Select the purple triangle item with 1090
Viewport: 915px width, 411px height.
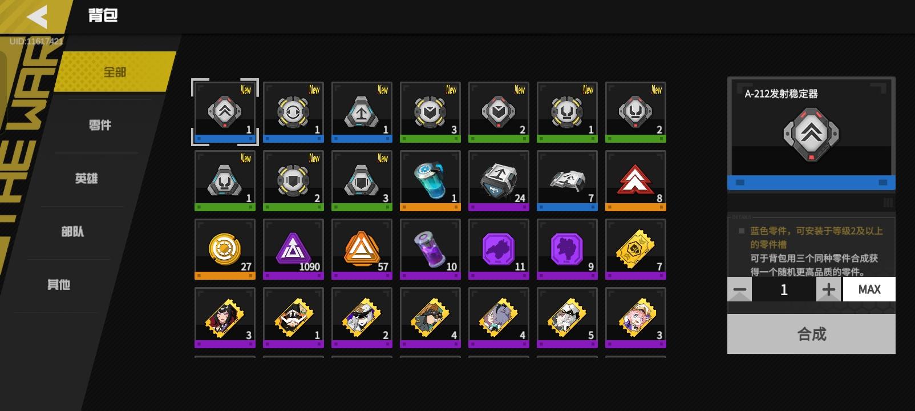point(293,249)
